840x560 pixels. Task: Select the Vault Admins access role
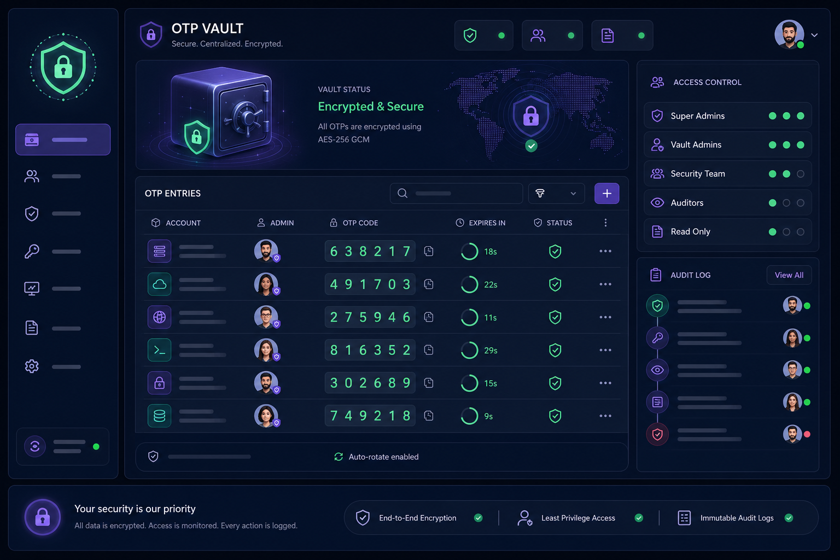(x=728, y=145)
